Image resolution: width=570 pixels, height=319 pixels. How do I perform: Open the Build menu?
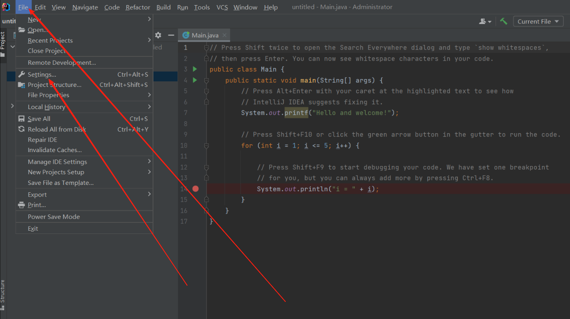click(164, 7)
